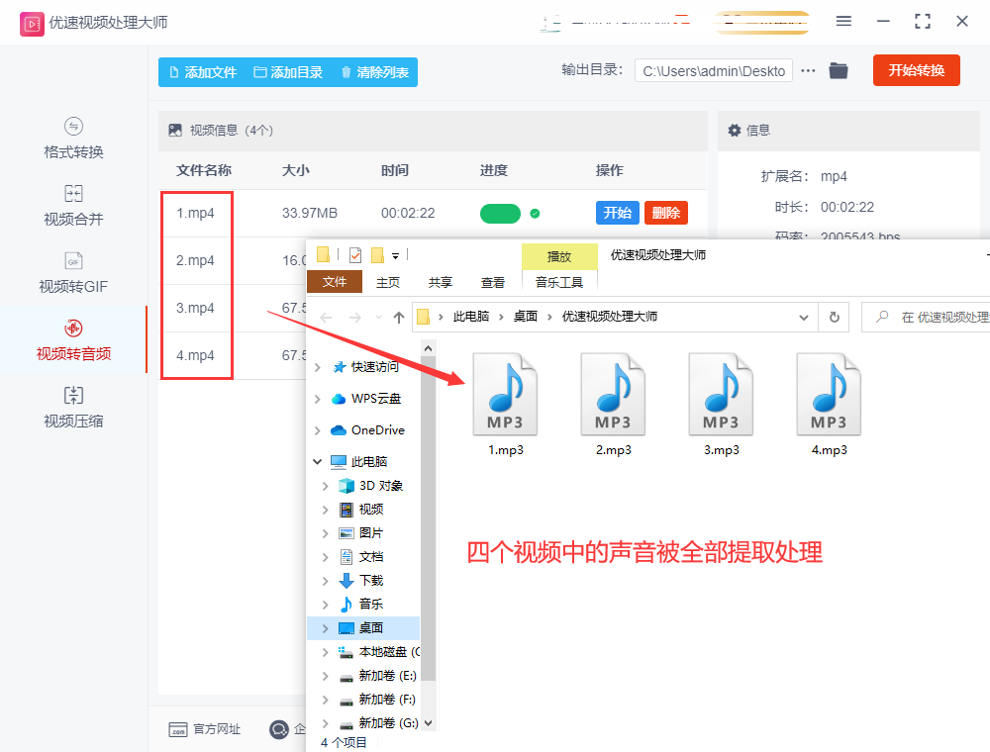Click the green progress bar for 1.mp4
Image resolution: width=990 pixels, height=752 pixels.
[x=500, y=213]
